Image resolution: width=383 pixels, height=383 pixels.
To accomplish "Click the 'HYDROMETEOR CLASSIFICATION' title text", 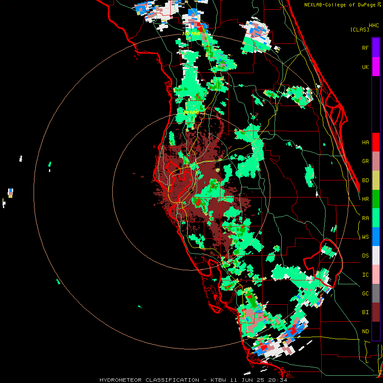I will [x=149, y=380].
